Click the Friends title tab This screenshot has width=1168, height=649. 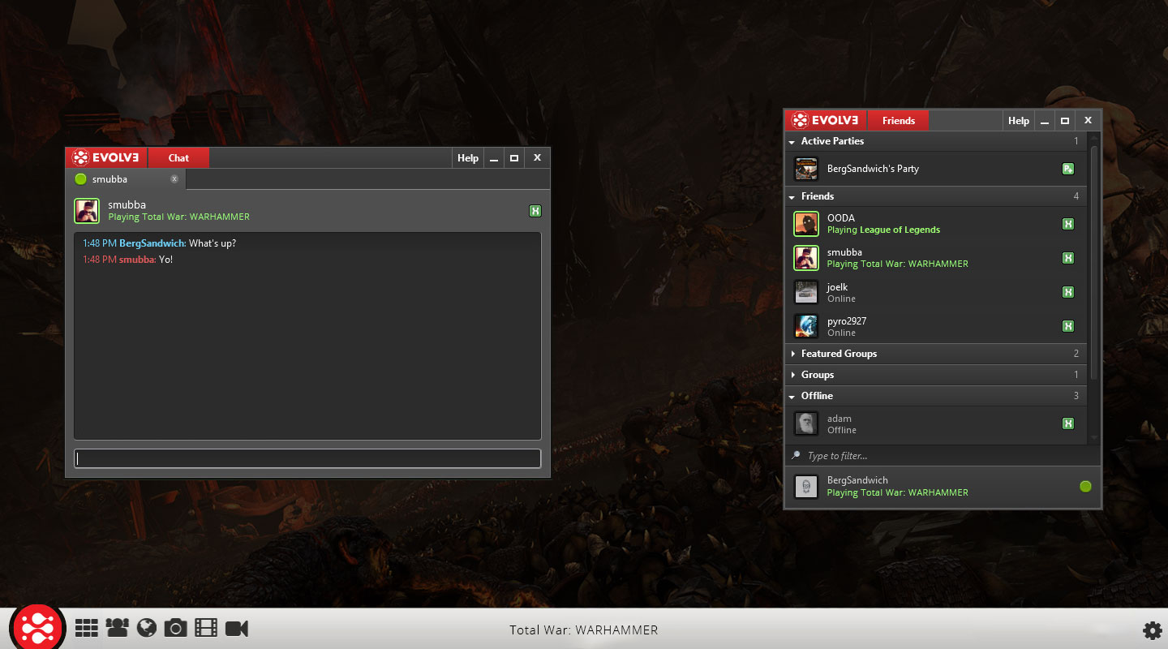[x=899, y=121]
